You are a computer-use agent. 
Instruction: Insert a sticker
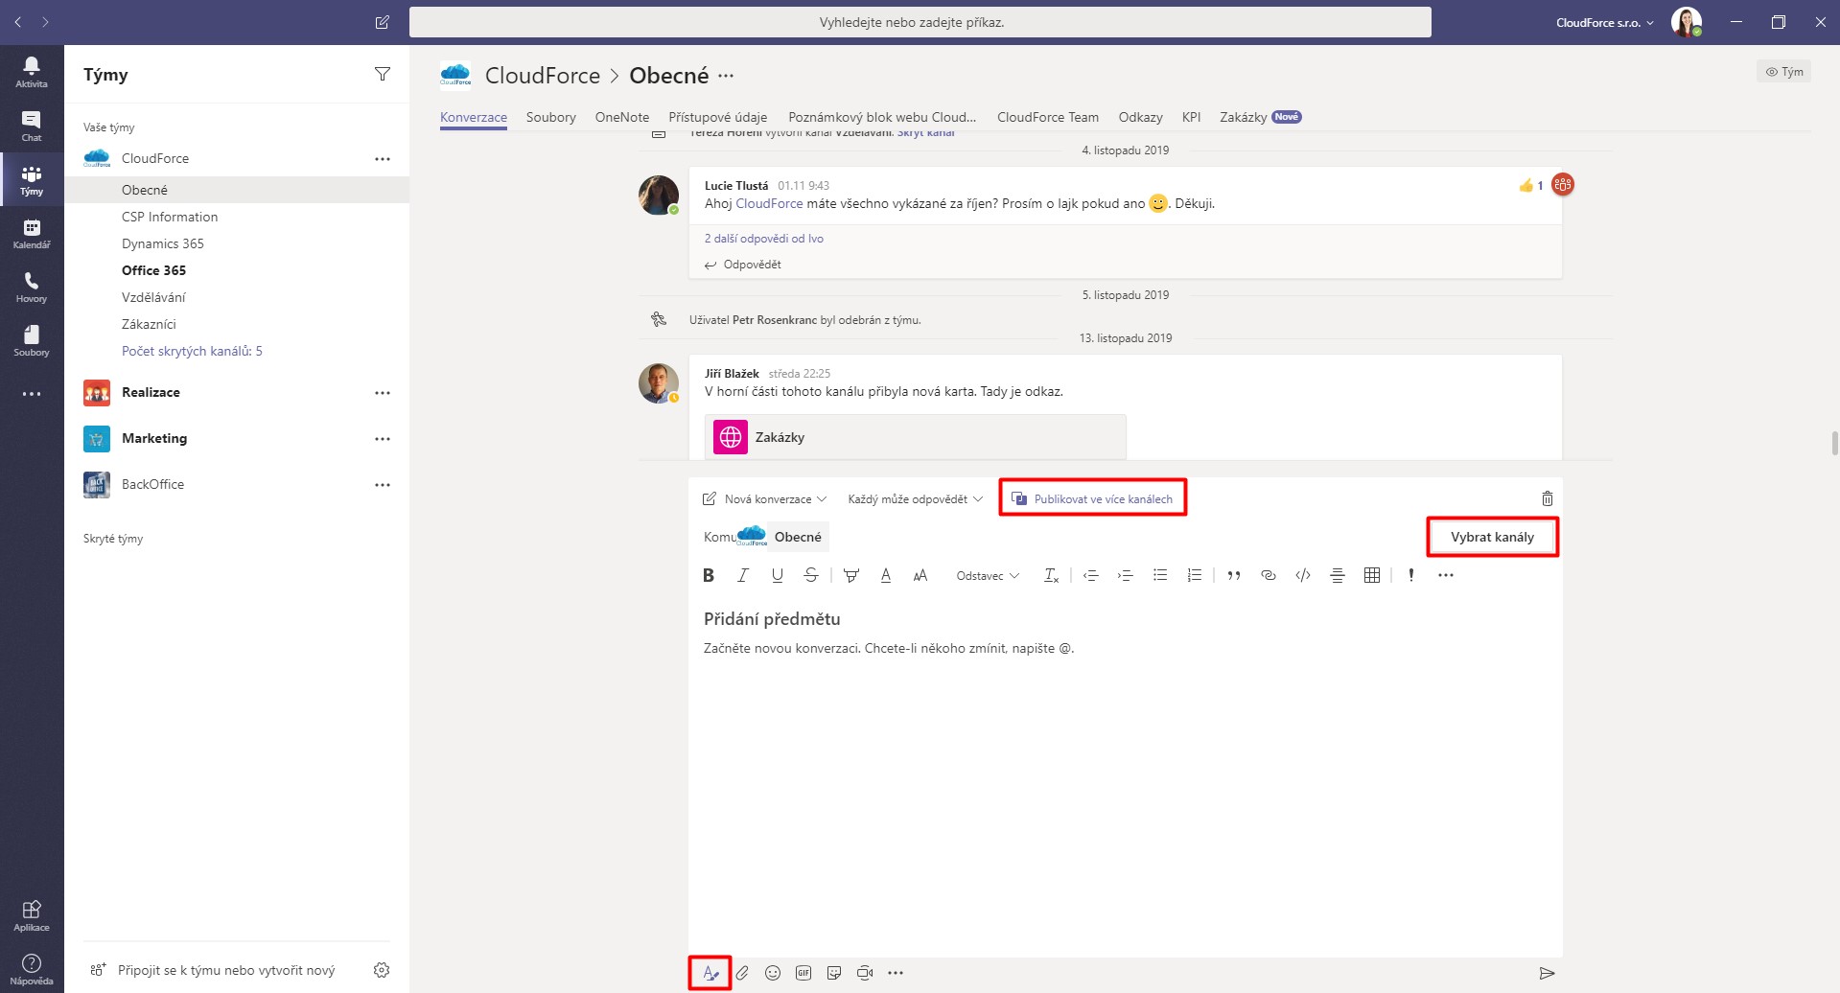click(x=834, y=973)
